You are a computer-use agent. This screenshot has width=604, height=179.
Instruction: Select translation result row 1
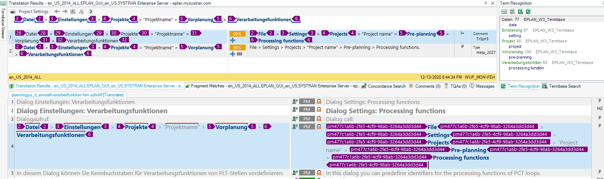click(x=252, y=37)
